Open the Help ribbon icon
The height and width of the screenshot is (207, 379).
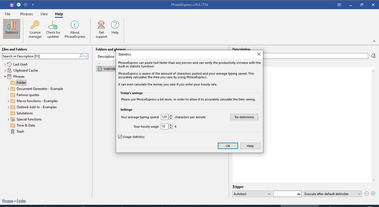pos(115,27)
